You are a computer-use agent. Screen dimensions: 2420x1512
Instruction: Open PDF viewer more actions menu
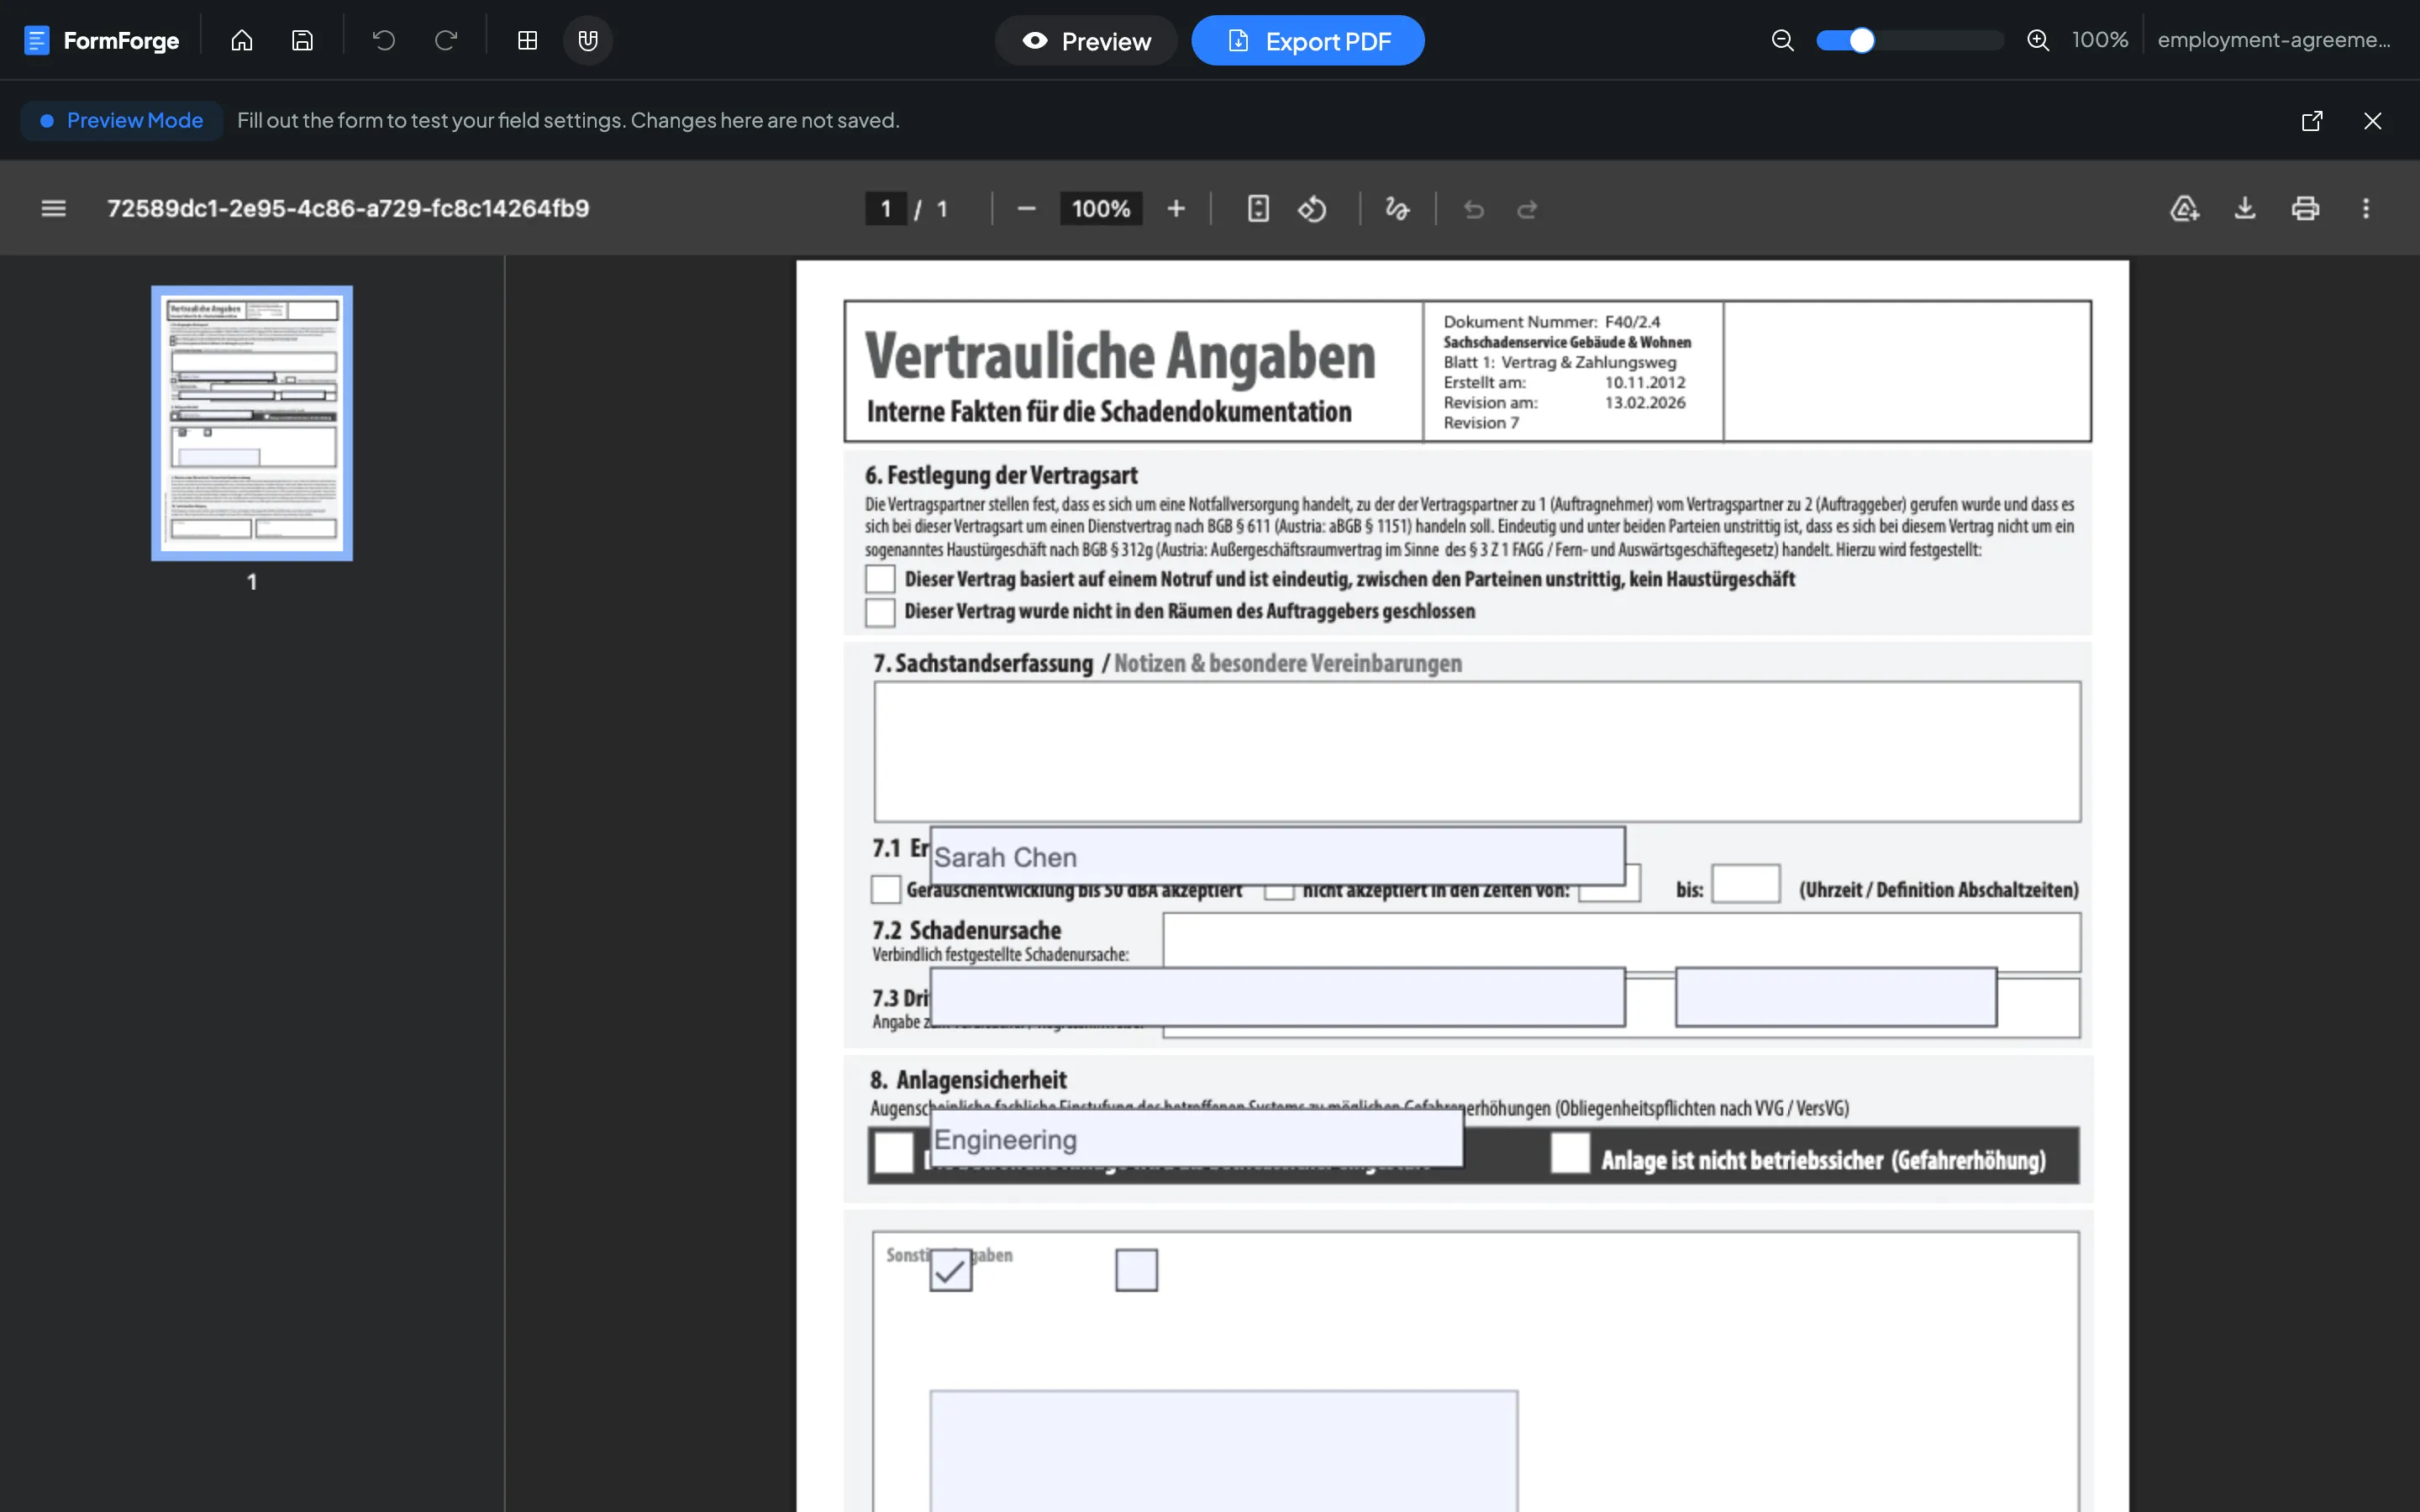click(x=2366, y=208)
